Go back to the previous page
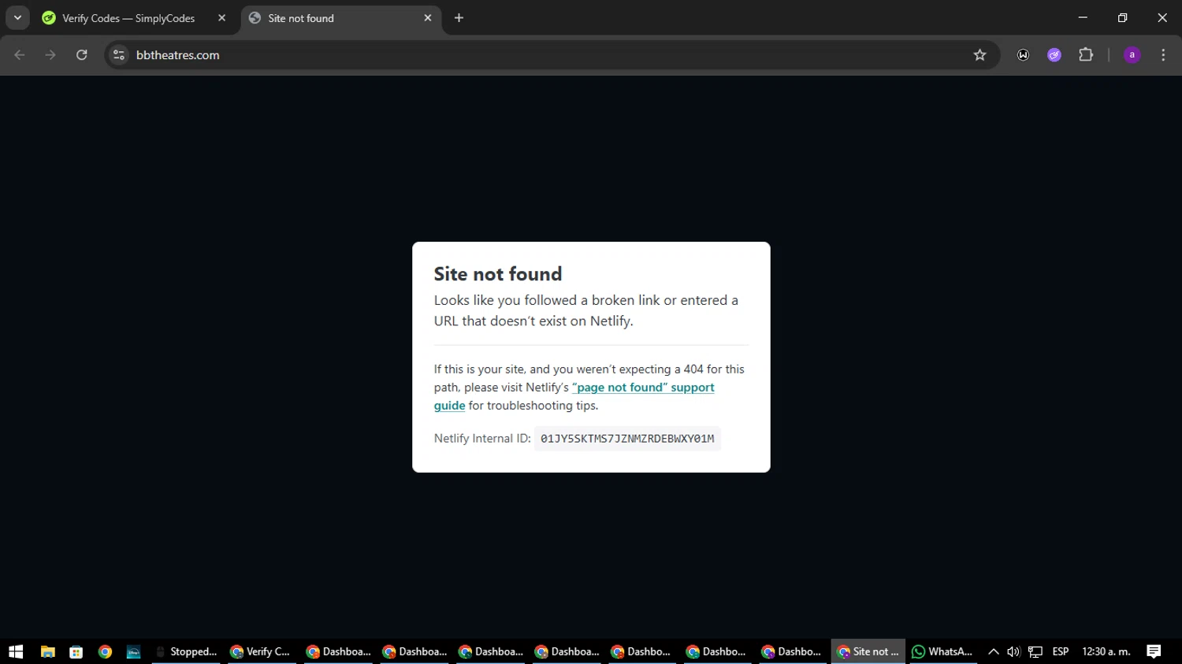 pyautogui.click(x=20, y=55)
